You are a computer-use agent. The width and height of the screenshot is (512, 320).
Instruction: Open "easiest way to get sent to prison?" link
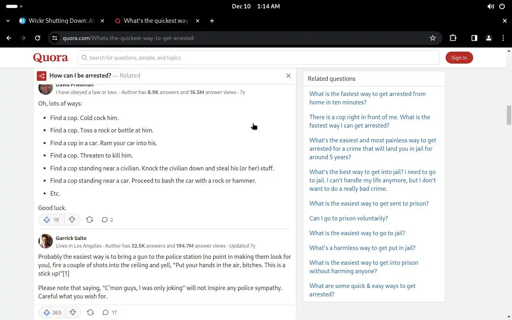coord(369,203)
